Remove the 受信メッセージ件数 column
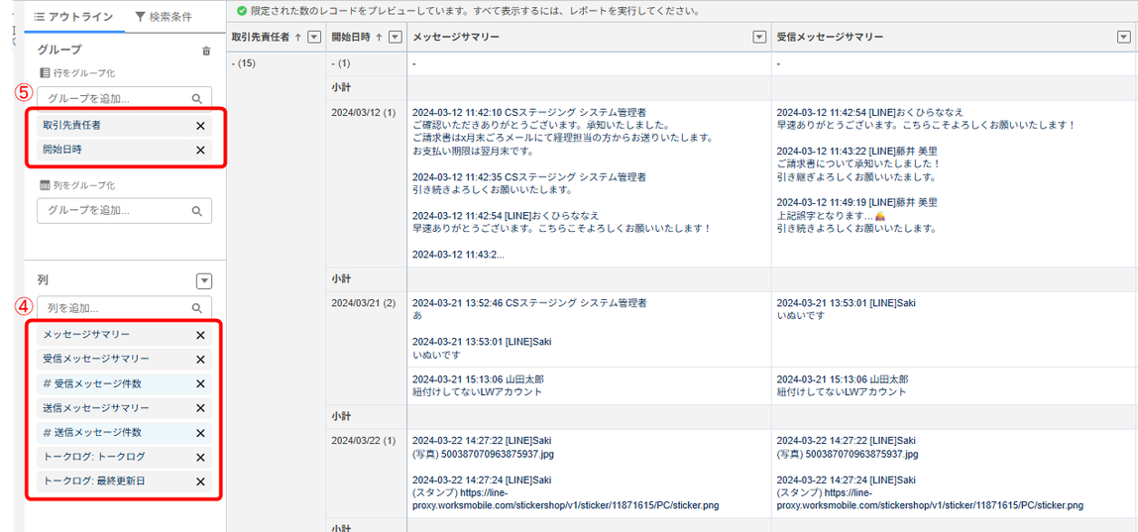Image resolution: width=1138 pixels, height=532 pixels. pyautogui.click(x=200, y=384)
